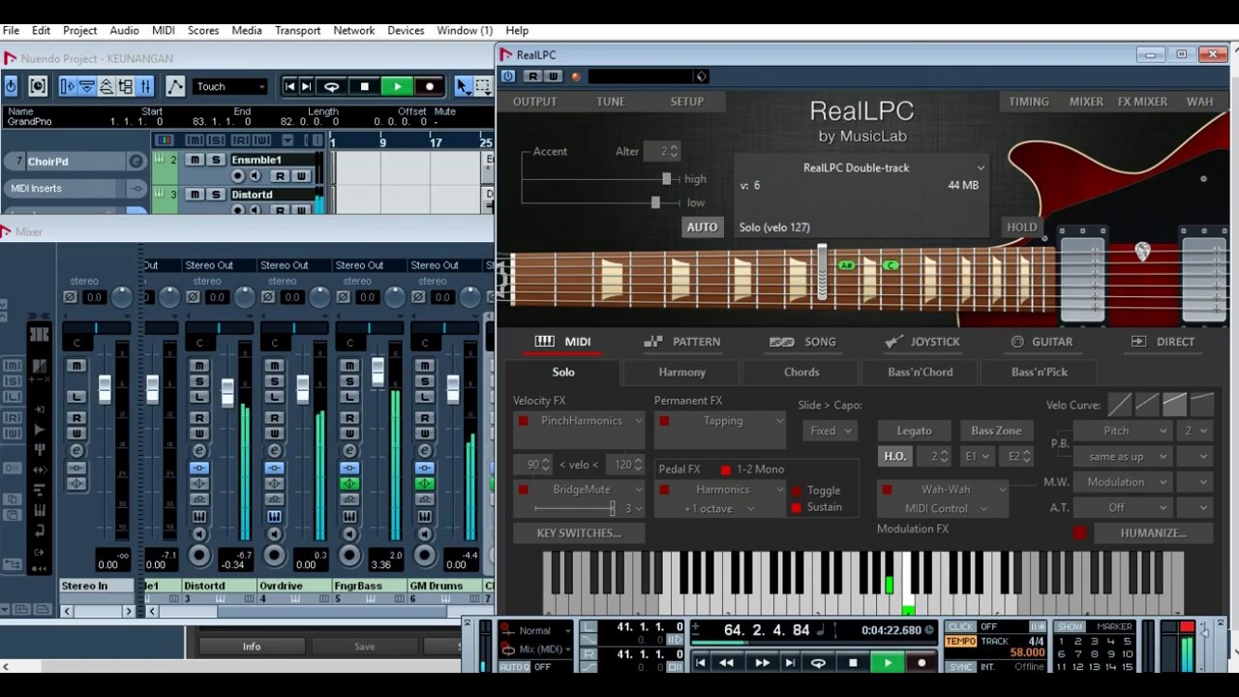
Task: Select the Harmony mode tab
Action: (681, 372)
